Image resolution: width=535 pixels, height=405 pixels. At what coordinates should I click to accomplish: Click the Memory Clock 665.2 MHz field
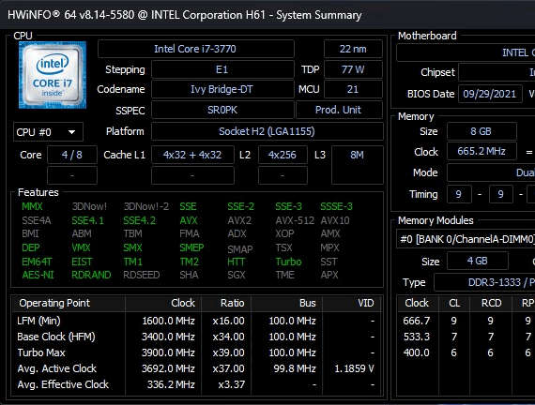pos(481,151)
